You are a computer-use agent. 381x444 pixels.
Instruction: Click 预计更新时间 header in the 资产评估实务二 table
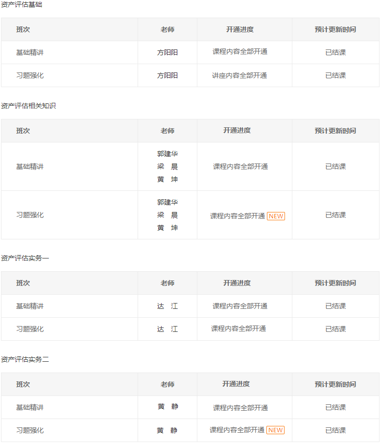tap(335, 384)
